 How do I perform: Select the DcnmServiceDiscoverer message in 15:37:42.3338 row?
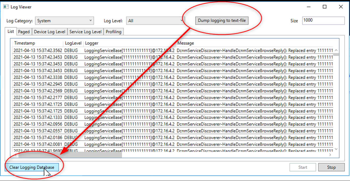255,77
